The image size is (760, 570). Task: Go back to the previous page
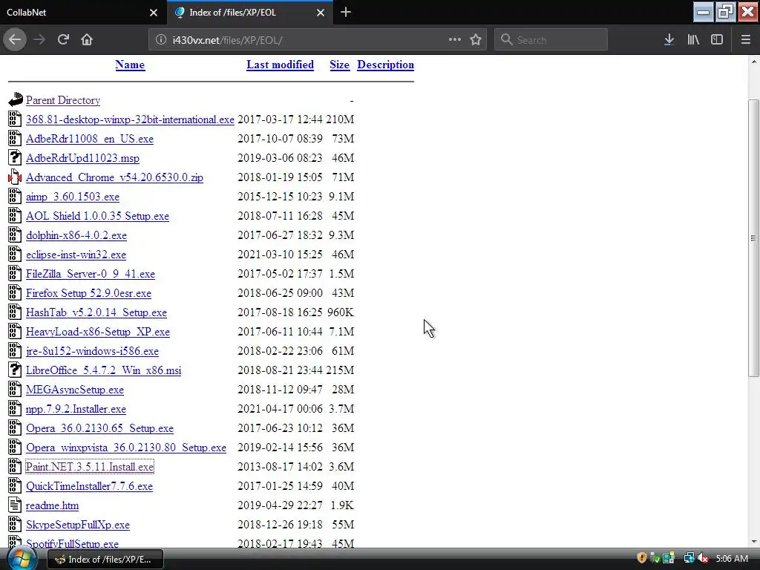pos(15,40)
